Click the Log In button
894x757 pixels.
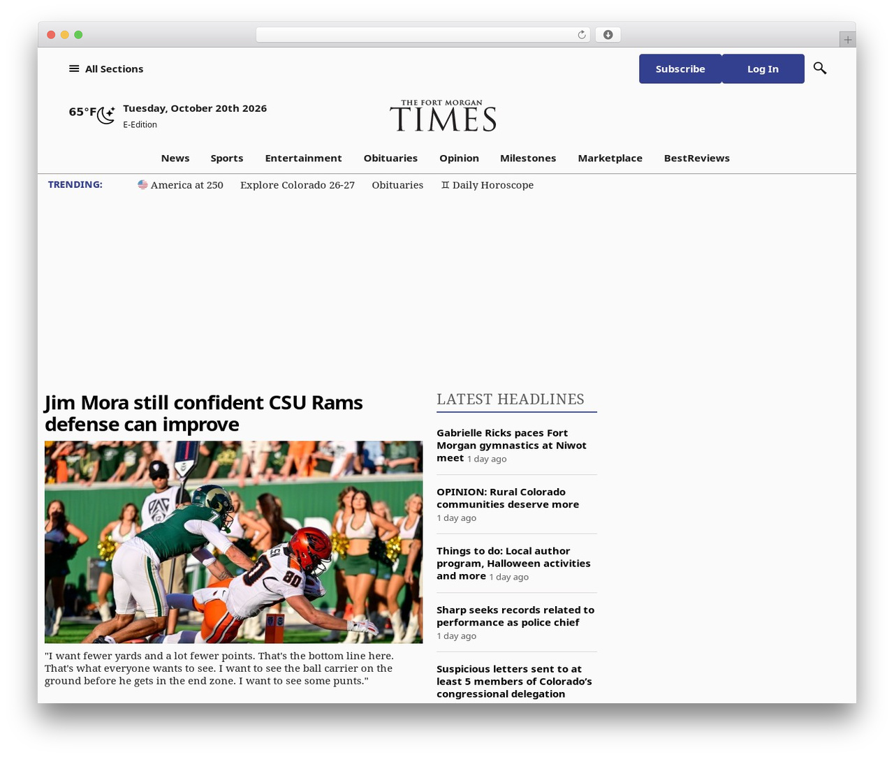(x=763, y=68)
